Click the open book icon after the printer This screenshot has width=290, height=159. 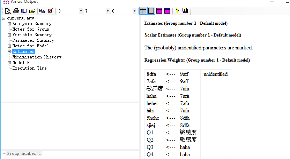click(x=24, y=11)
